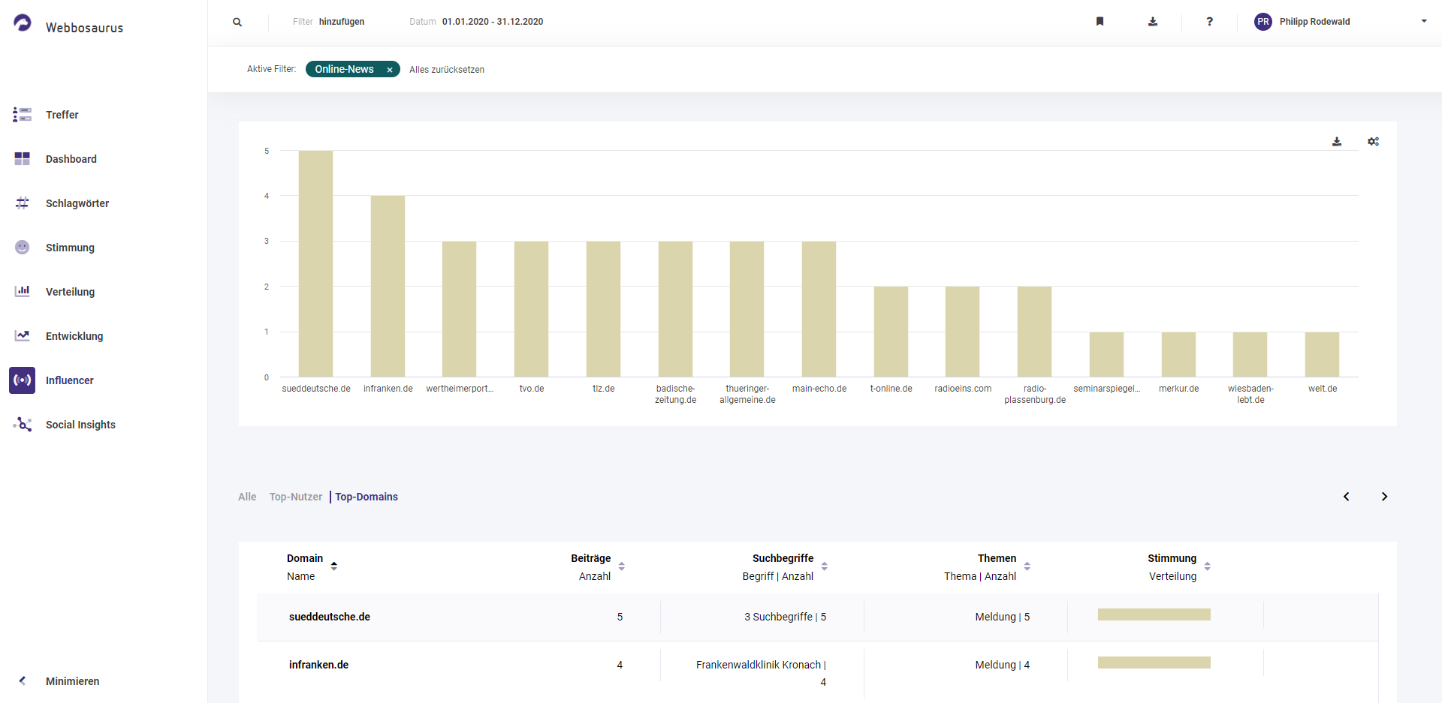
Task: Expand the Philipp Rodewald account dropdown arrow
Action: tap(1424, 21)
